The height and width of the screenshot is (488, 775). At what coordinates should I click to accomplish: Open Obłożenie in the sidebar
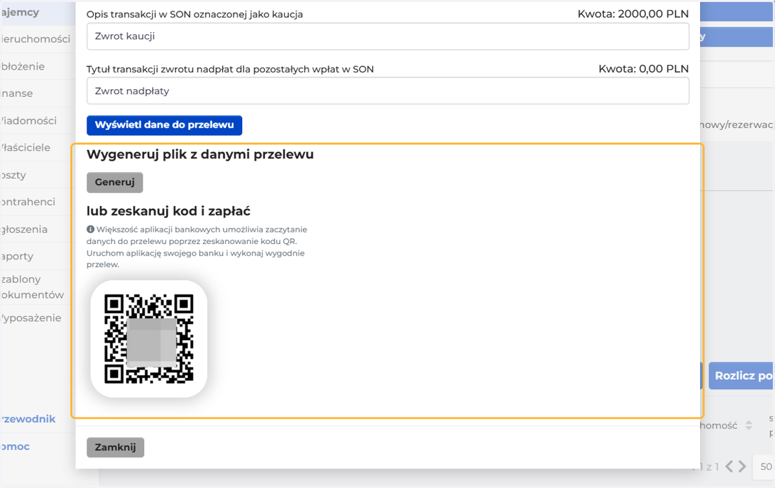point(23,66)
